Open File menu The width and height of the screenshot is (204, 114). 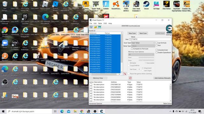(x=91, y=23)
